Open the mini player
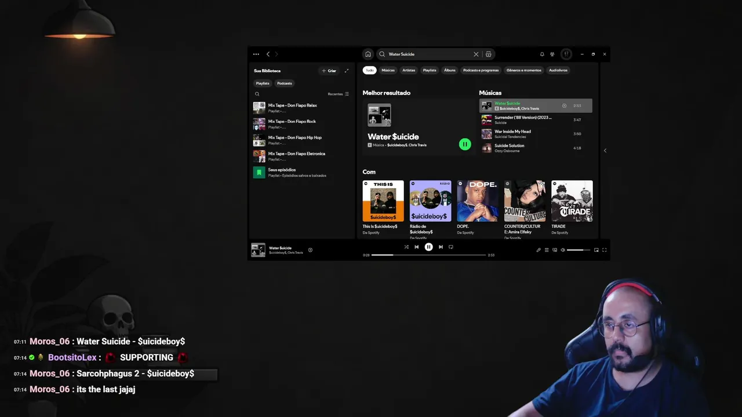Image resolution: width=742 pixels, height=417 pixels. 596,250
